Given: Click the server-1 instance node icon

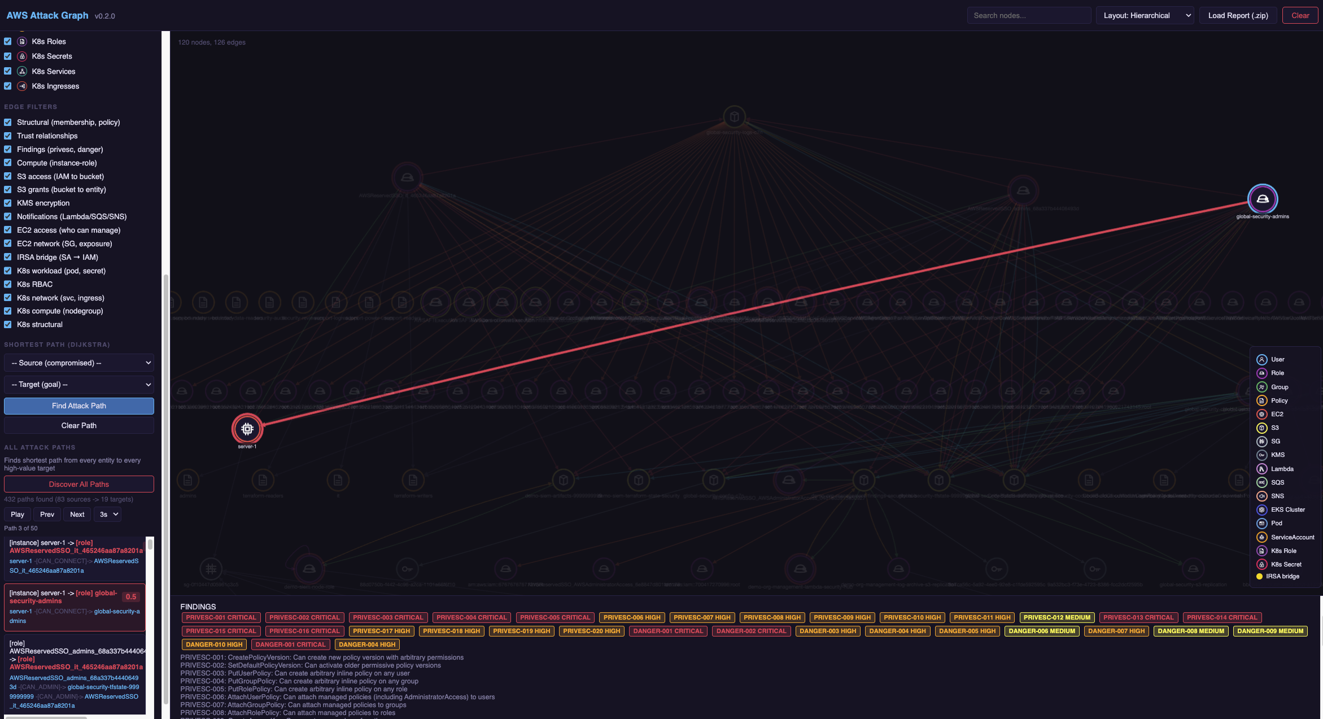Looking at the screenshot, I should (247, 429).
